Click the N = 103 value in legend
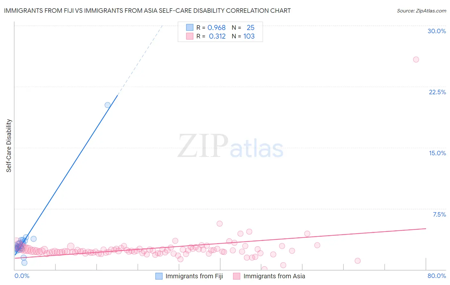Viewport: 450px width, 285px height. point(243,36)
